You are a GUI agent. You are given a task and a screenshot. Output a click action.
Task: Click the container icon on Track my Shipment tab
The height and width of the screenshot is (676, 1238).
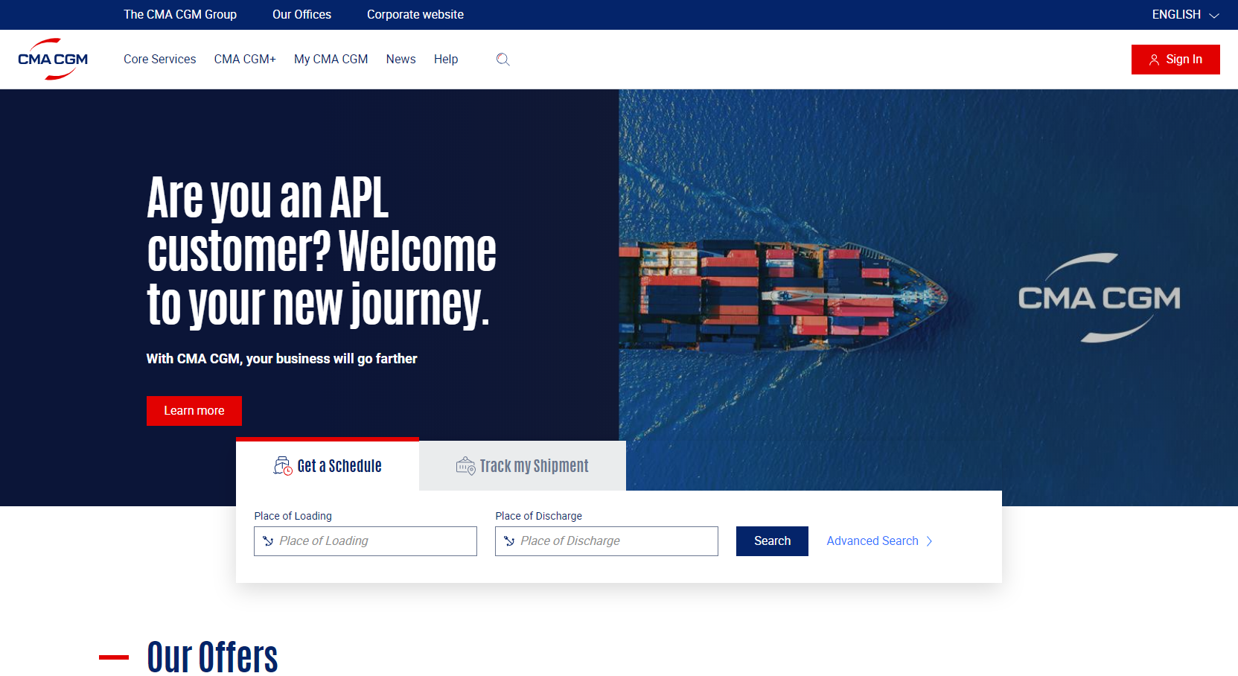(x=466, y=465)
